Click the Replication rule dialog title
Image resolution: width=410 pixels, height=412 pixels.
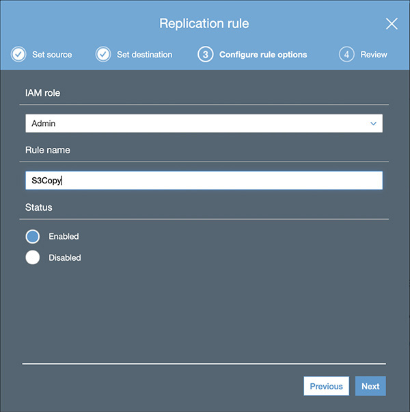(204, 24)
